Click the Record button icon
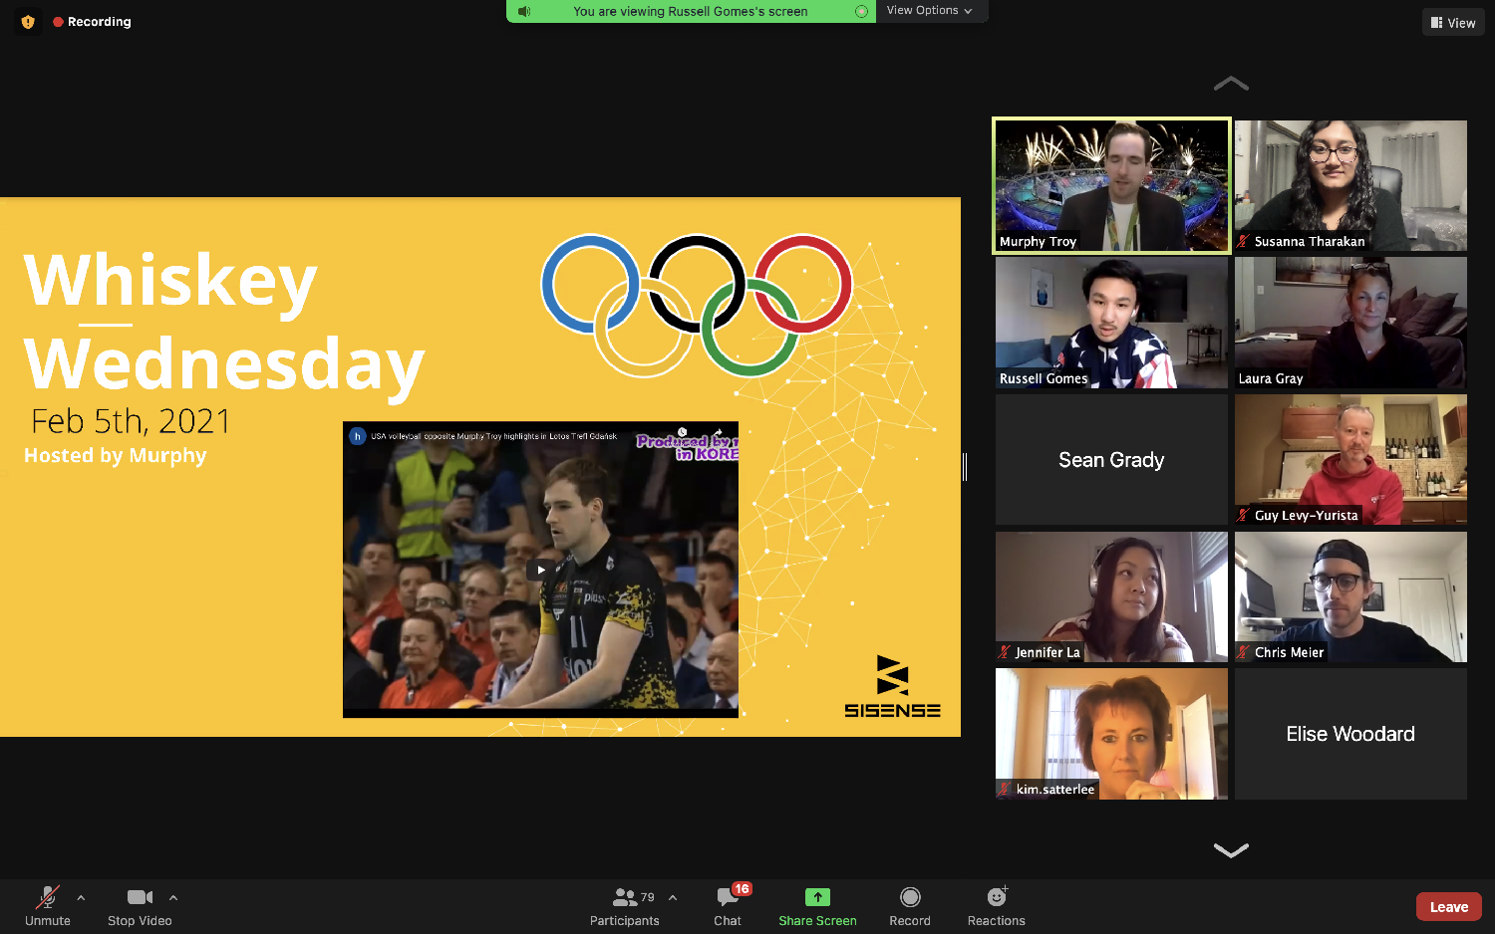The width and height of the screenshot is (1495, 934). point(910,897)
